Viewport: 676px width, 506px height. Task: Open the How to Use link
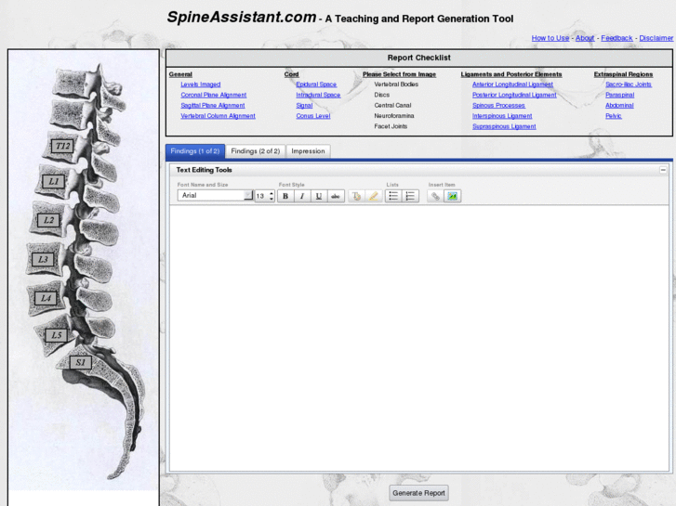pos(550,38)
